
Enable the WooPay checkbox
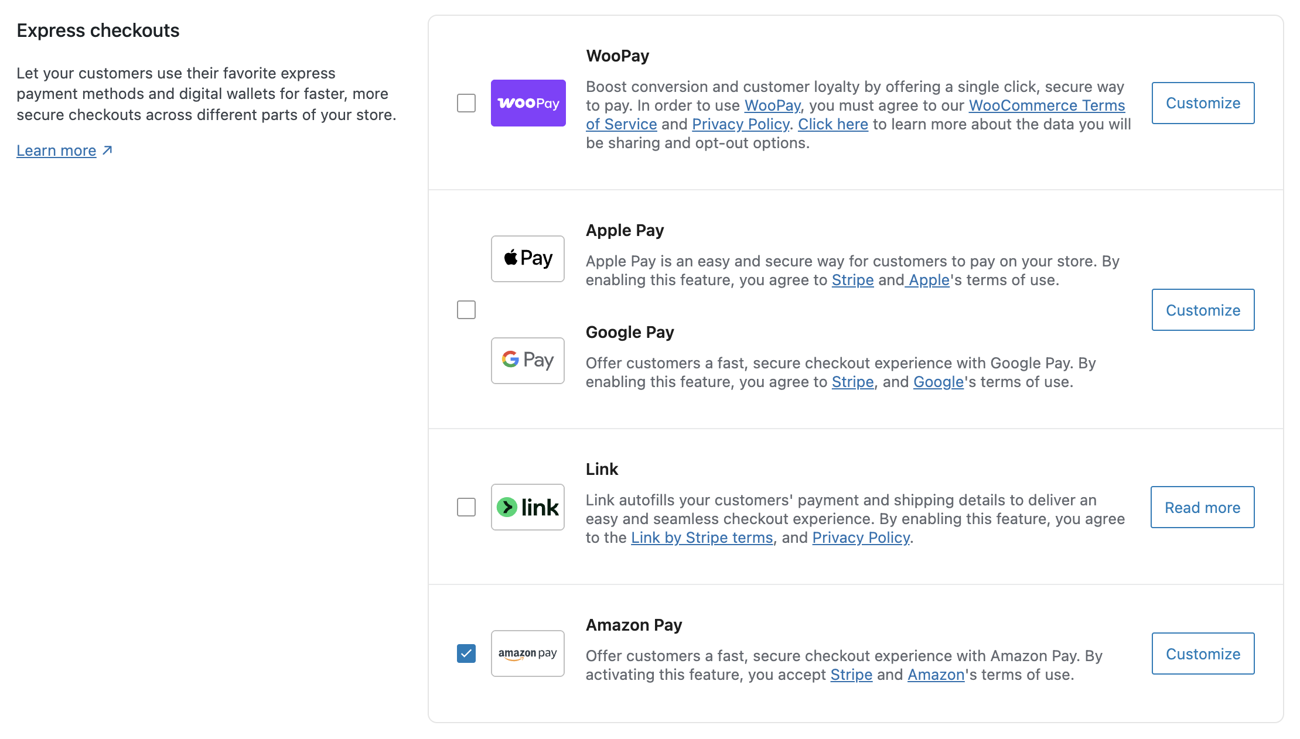[x=466, y=103]
